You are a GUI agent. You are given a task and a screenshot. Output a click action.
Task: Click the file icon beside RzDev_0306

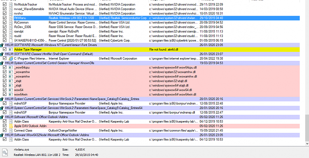click(x=11, y=27)
